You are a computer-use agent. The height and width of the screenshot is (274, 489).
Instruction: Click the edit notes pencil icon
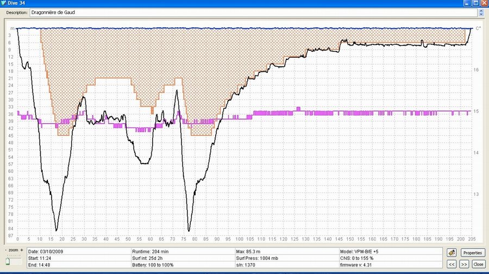pyautogui.click(x=451, y=253)
